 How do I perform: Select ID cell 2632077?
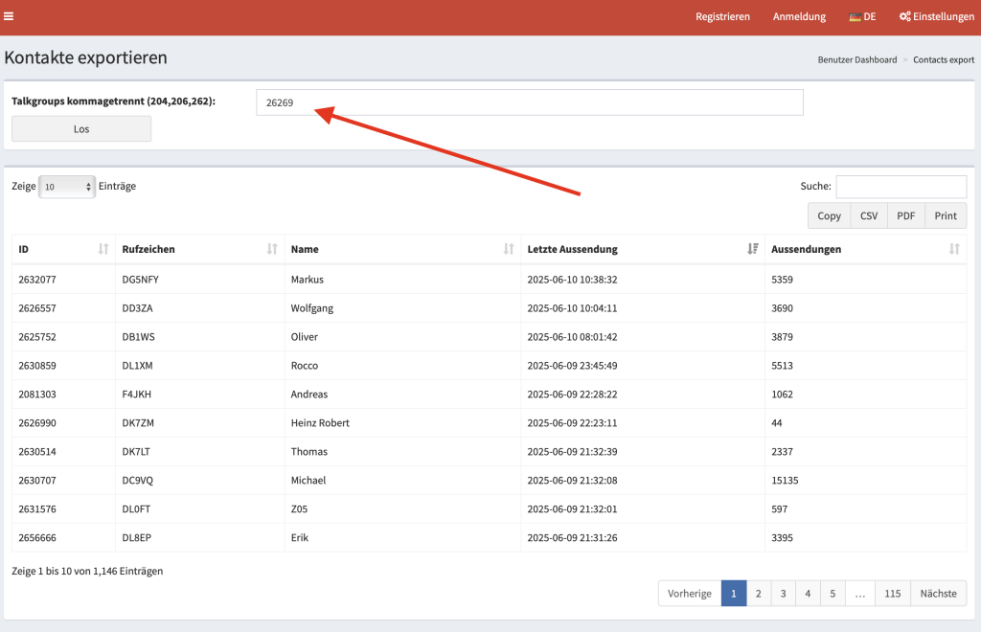[37, 280]
